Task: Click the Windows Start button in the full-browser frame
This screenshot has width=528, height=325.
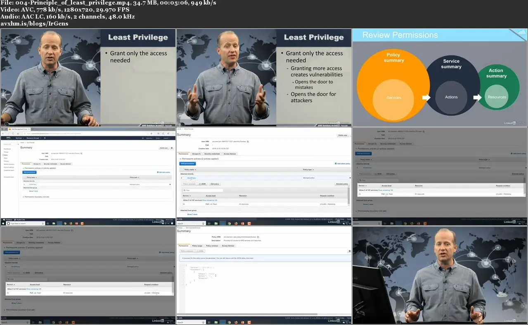Action: [x=2, y=223]
